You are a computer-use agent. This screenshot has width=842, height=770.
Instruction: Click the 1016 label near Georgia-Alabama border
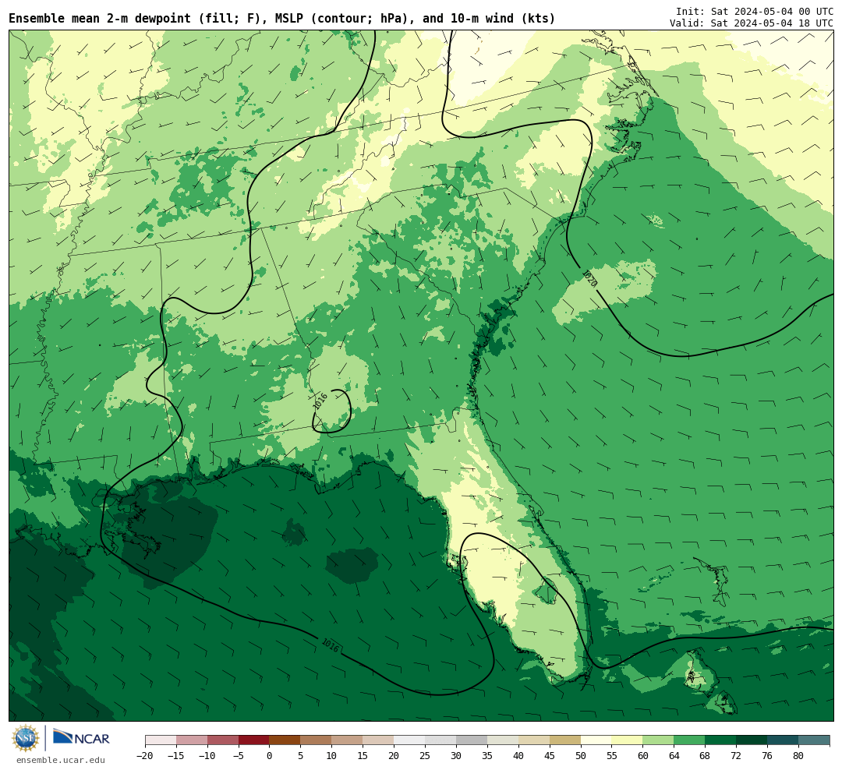pos(320,401)
